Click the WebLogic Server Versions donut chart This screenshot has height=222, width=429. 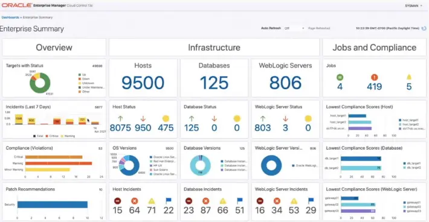tap(271, 165)
